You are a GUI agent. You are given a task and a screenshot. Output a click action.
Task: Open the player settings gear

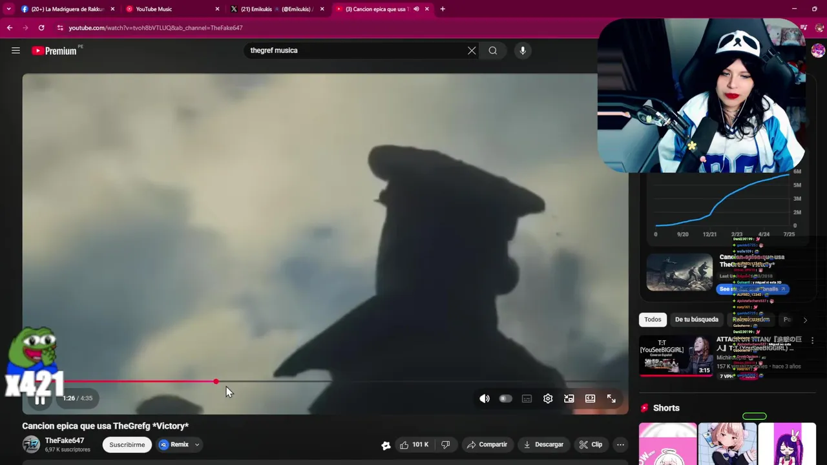click(548, 398)
